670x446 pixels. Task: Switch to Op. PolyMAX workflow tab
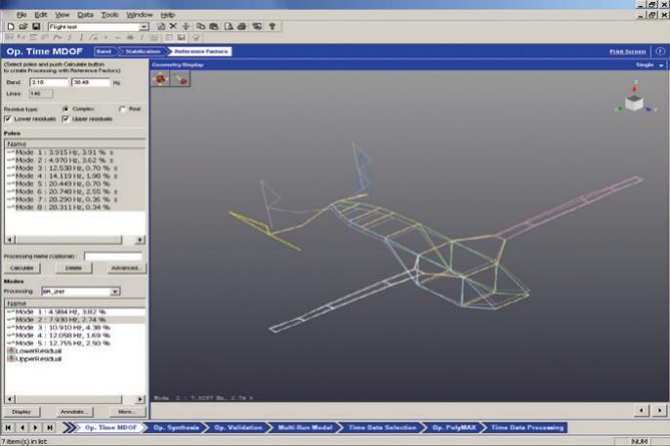(x=454, y=427)
